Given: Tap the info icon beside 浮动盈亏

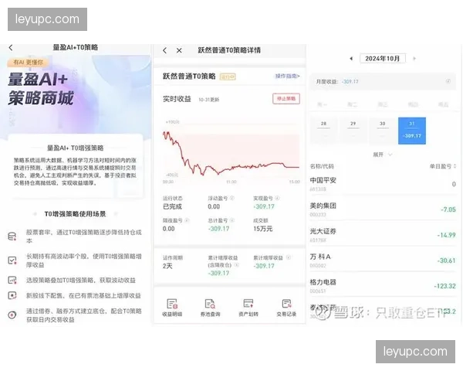Looking at the screenshot, I should pyautogui.click(x=232, y=198).
